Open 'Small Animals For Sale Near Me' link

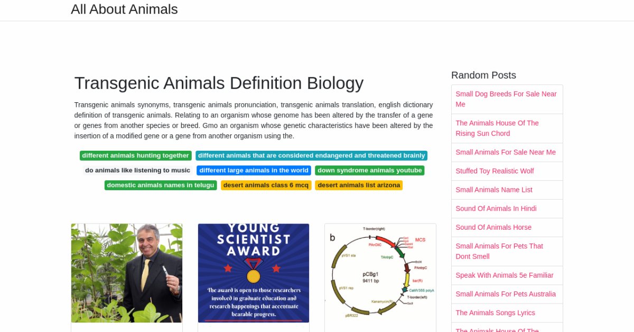(x=506, y=152)
